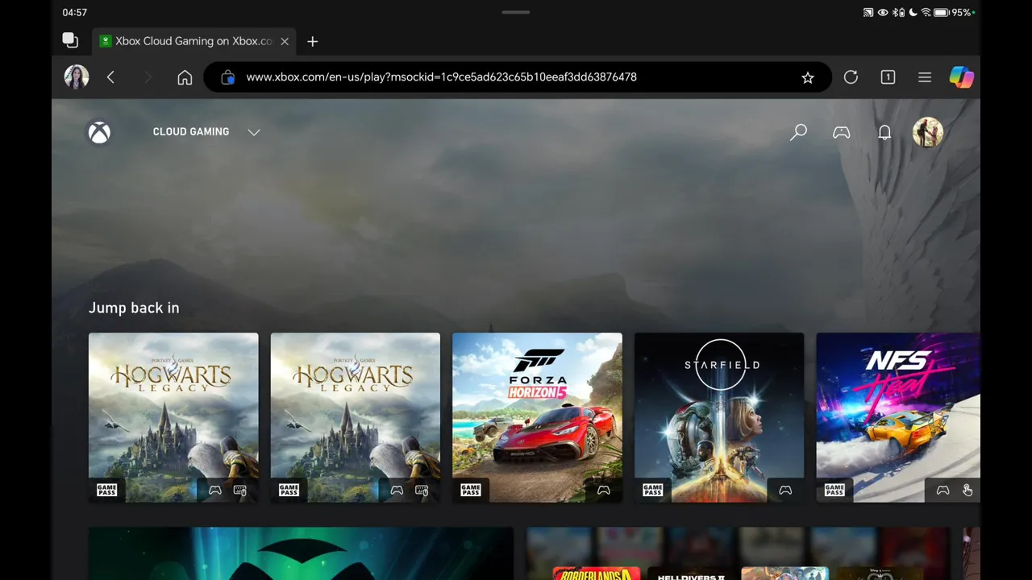
Task: Launch Forza Horizon 5
Action: (x=537, y=417)
